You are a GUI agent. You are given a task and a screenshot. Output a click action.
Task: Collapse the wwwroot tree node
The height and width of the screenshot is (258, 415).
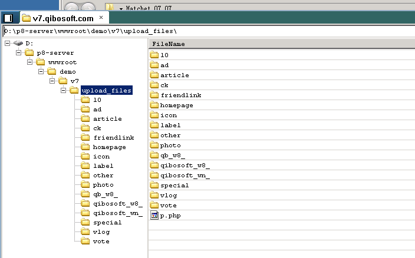[x=29, y=62]
